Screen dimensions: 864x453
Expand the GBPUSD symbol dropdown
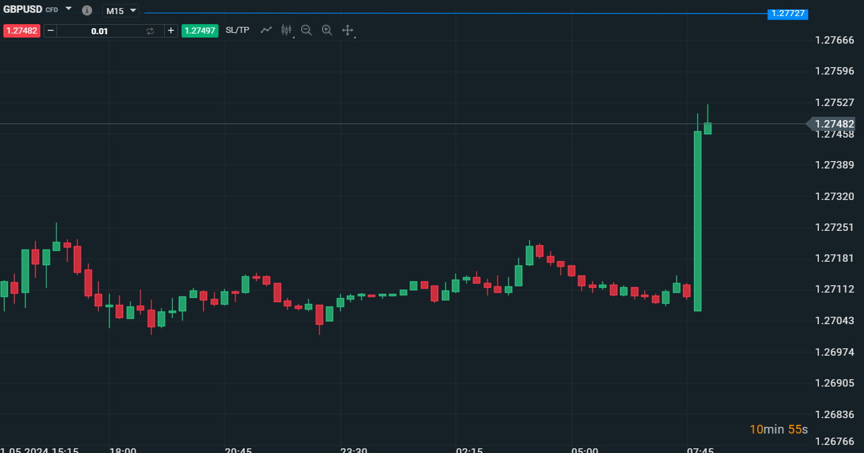click(x=68, y=9)
